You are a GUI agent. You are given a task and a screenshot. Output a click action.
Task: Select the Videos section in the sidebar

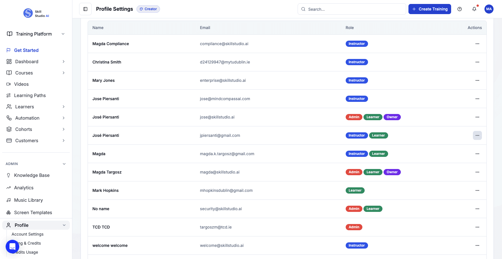(21, 84)
